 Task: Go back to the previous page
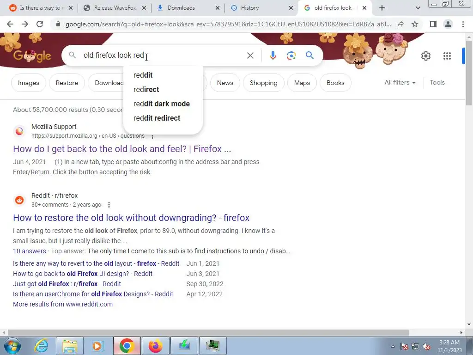[x=10, y=24]
